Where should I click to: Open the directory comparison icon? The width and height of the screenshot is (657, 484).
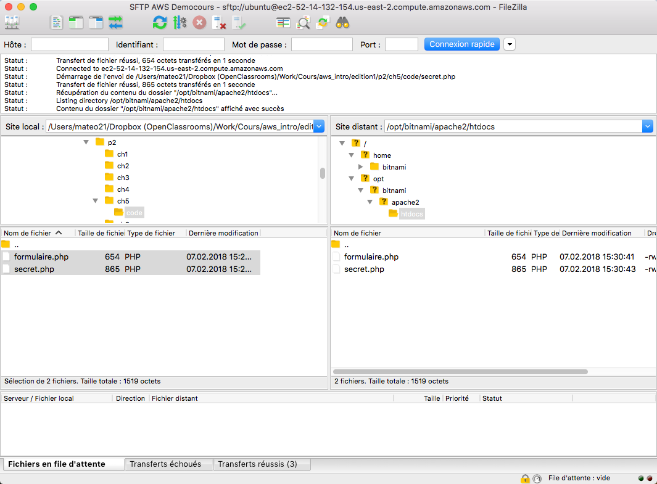tap(283, 23)
